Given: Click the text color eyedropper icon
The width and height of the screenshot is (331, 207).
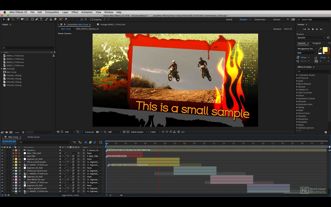Looking at the screenshot, I should [320, 49].
